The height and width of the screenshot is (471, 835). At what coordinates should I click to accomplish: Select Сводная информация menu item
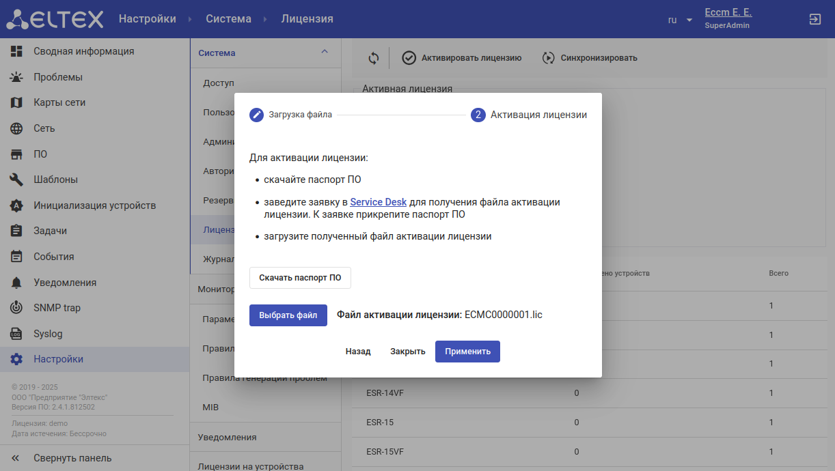83,51
